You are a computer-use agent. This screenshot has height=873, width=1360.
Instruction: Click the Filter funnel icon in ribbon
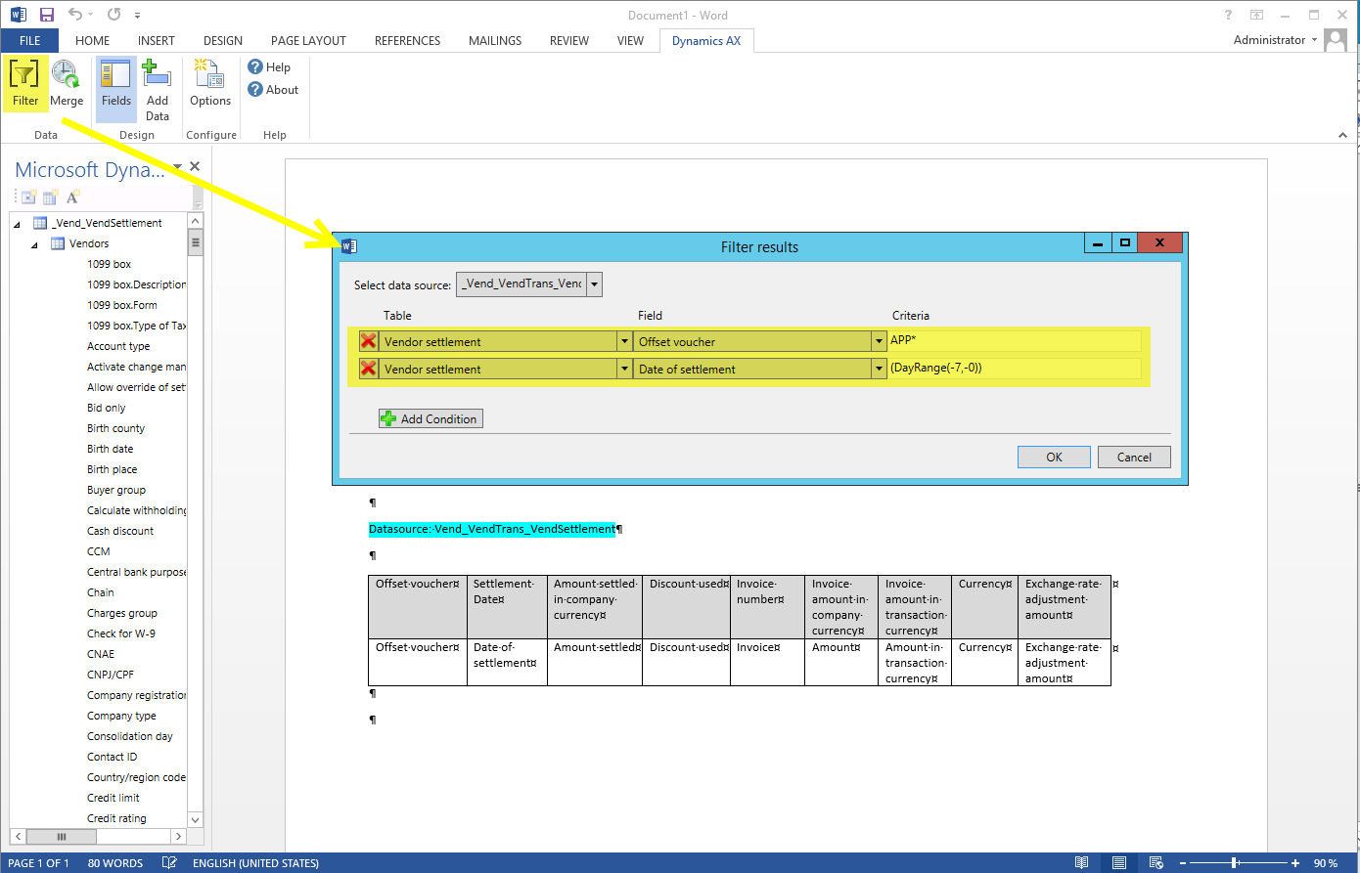[24, 74]
